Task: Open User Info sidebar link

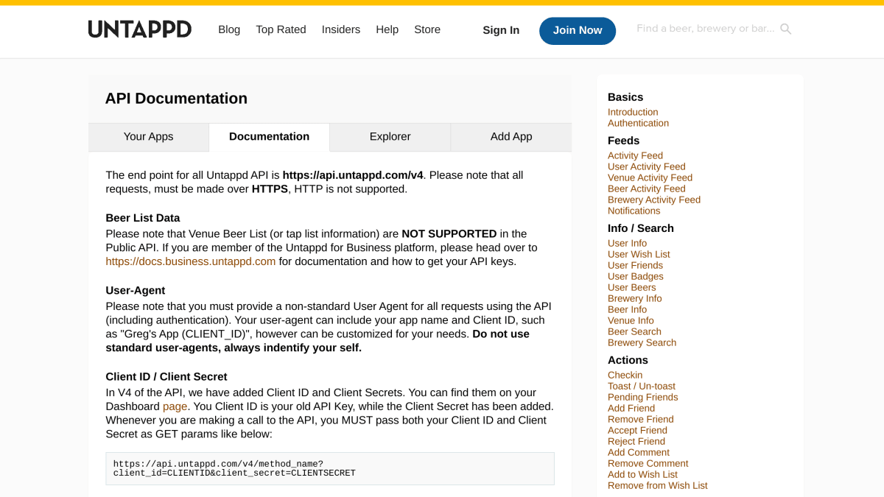Action: coord(627,244)
